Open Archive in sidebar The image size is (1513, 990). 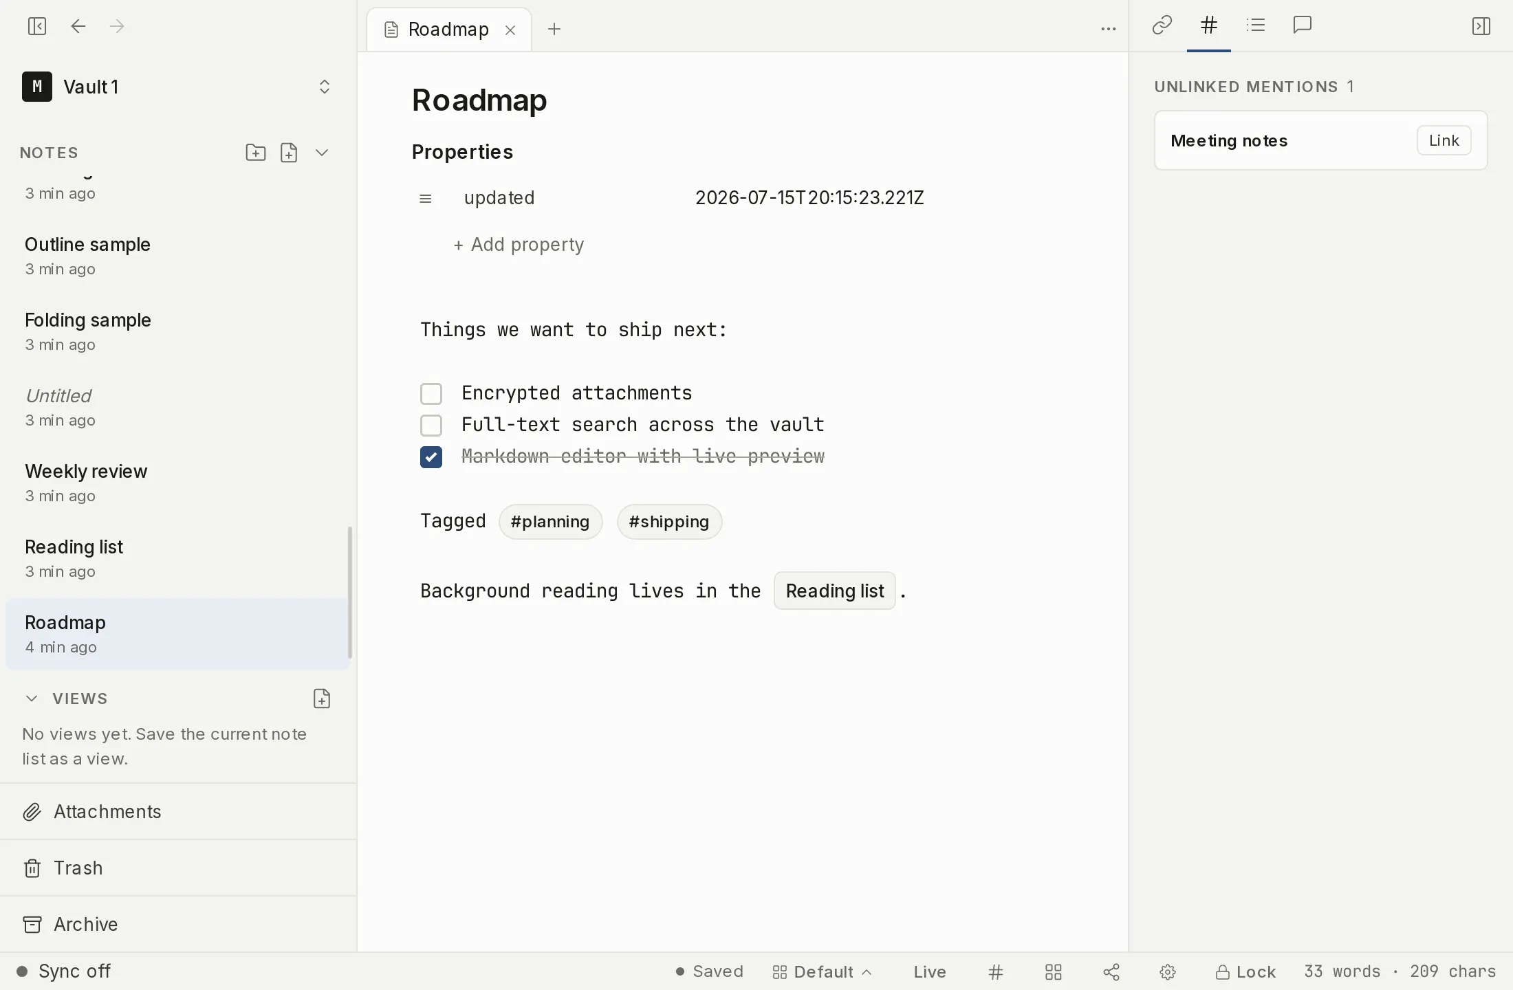point(178,925)
